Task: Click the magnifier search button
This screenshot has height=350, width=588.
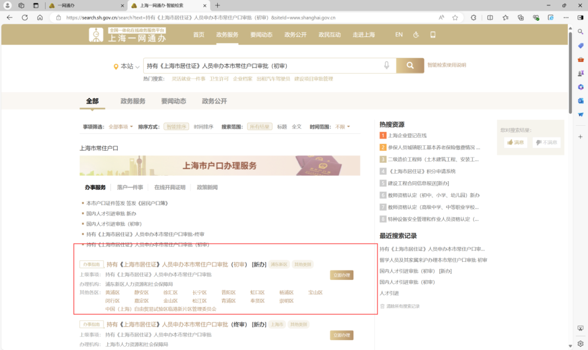Action: [410, 66]
